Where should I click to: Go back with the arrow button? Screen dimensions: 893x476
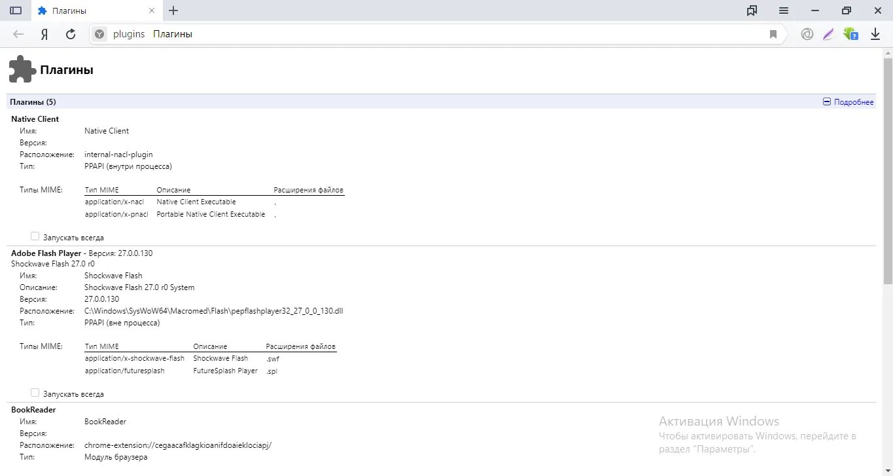point(18,34)
